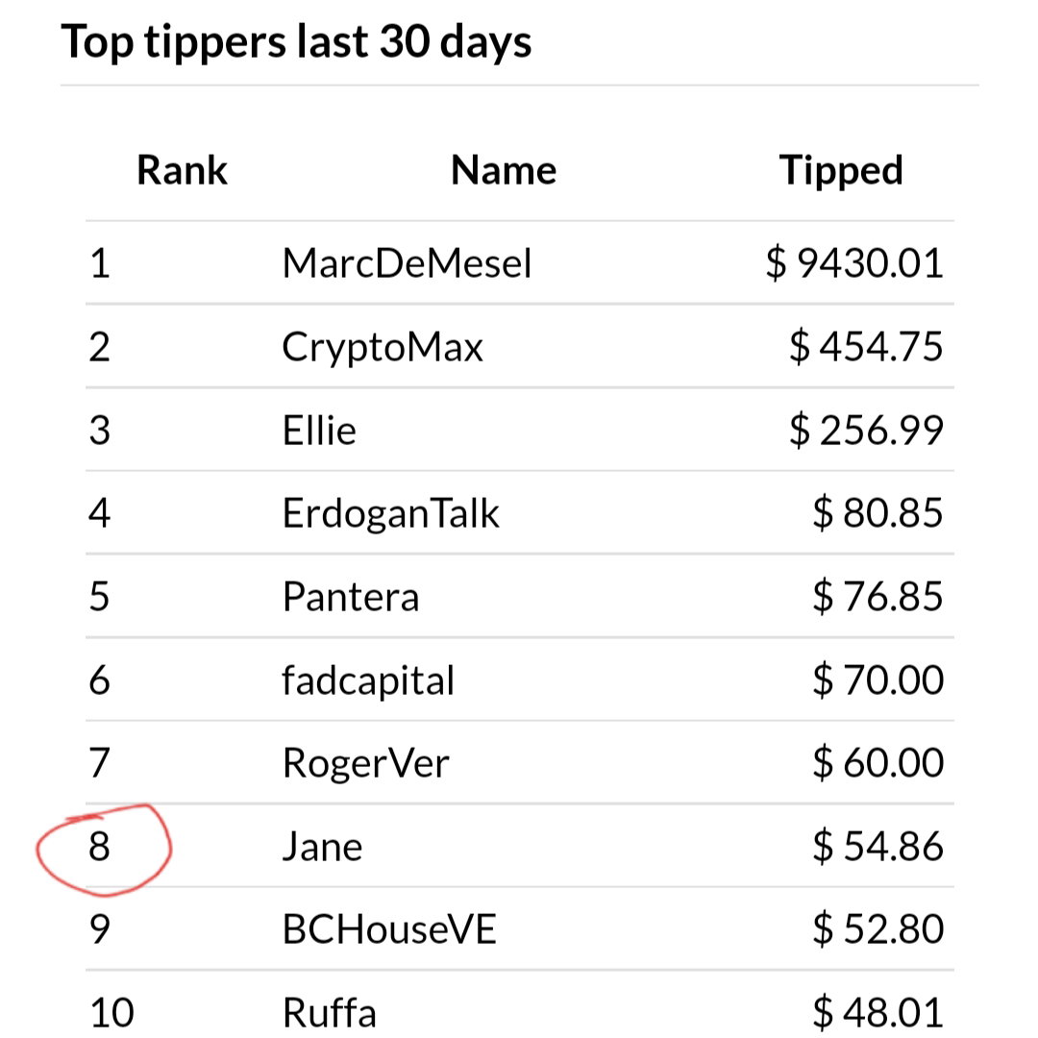Select rank number 1 cell

(99, 263)
